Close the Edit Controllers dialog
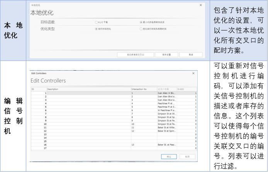Screen dimensions: 268x172 click(193, 73)
